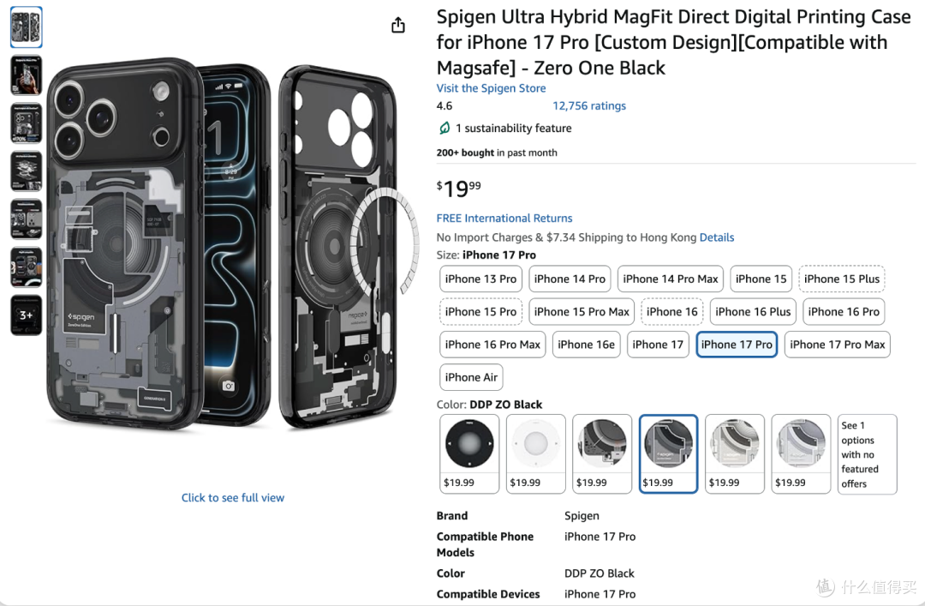The image size is (925, 606).
Task: Pick iPhone 13 Pro size option
Action: coord(480,279)
